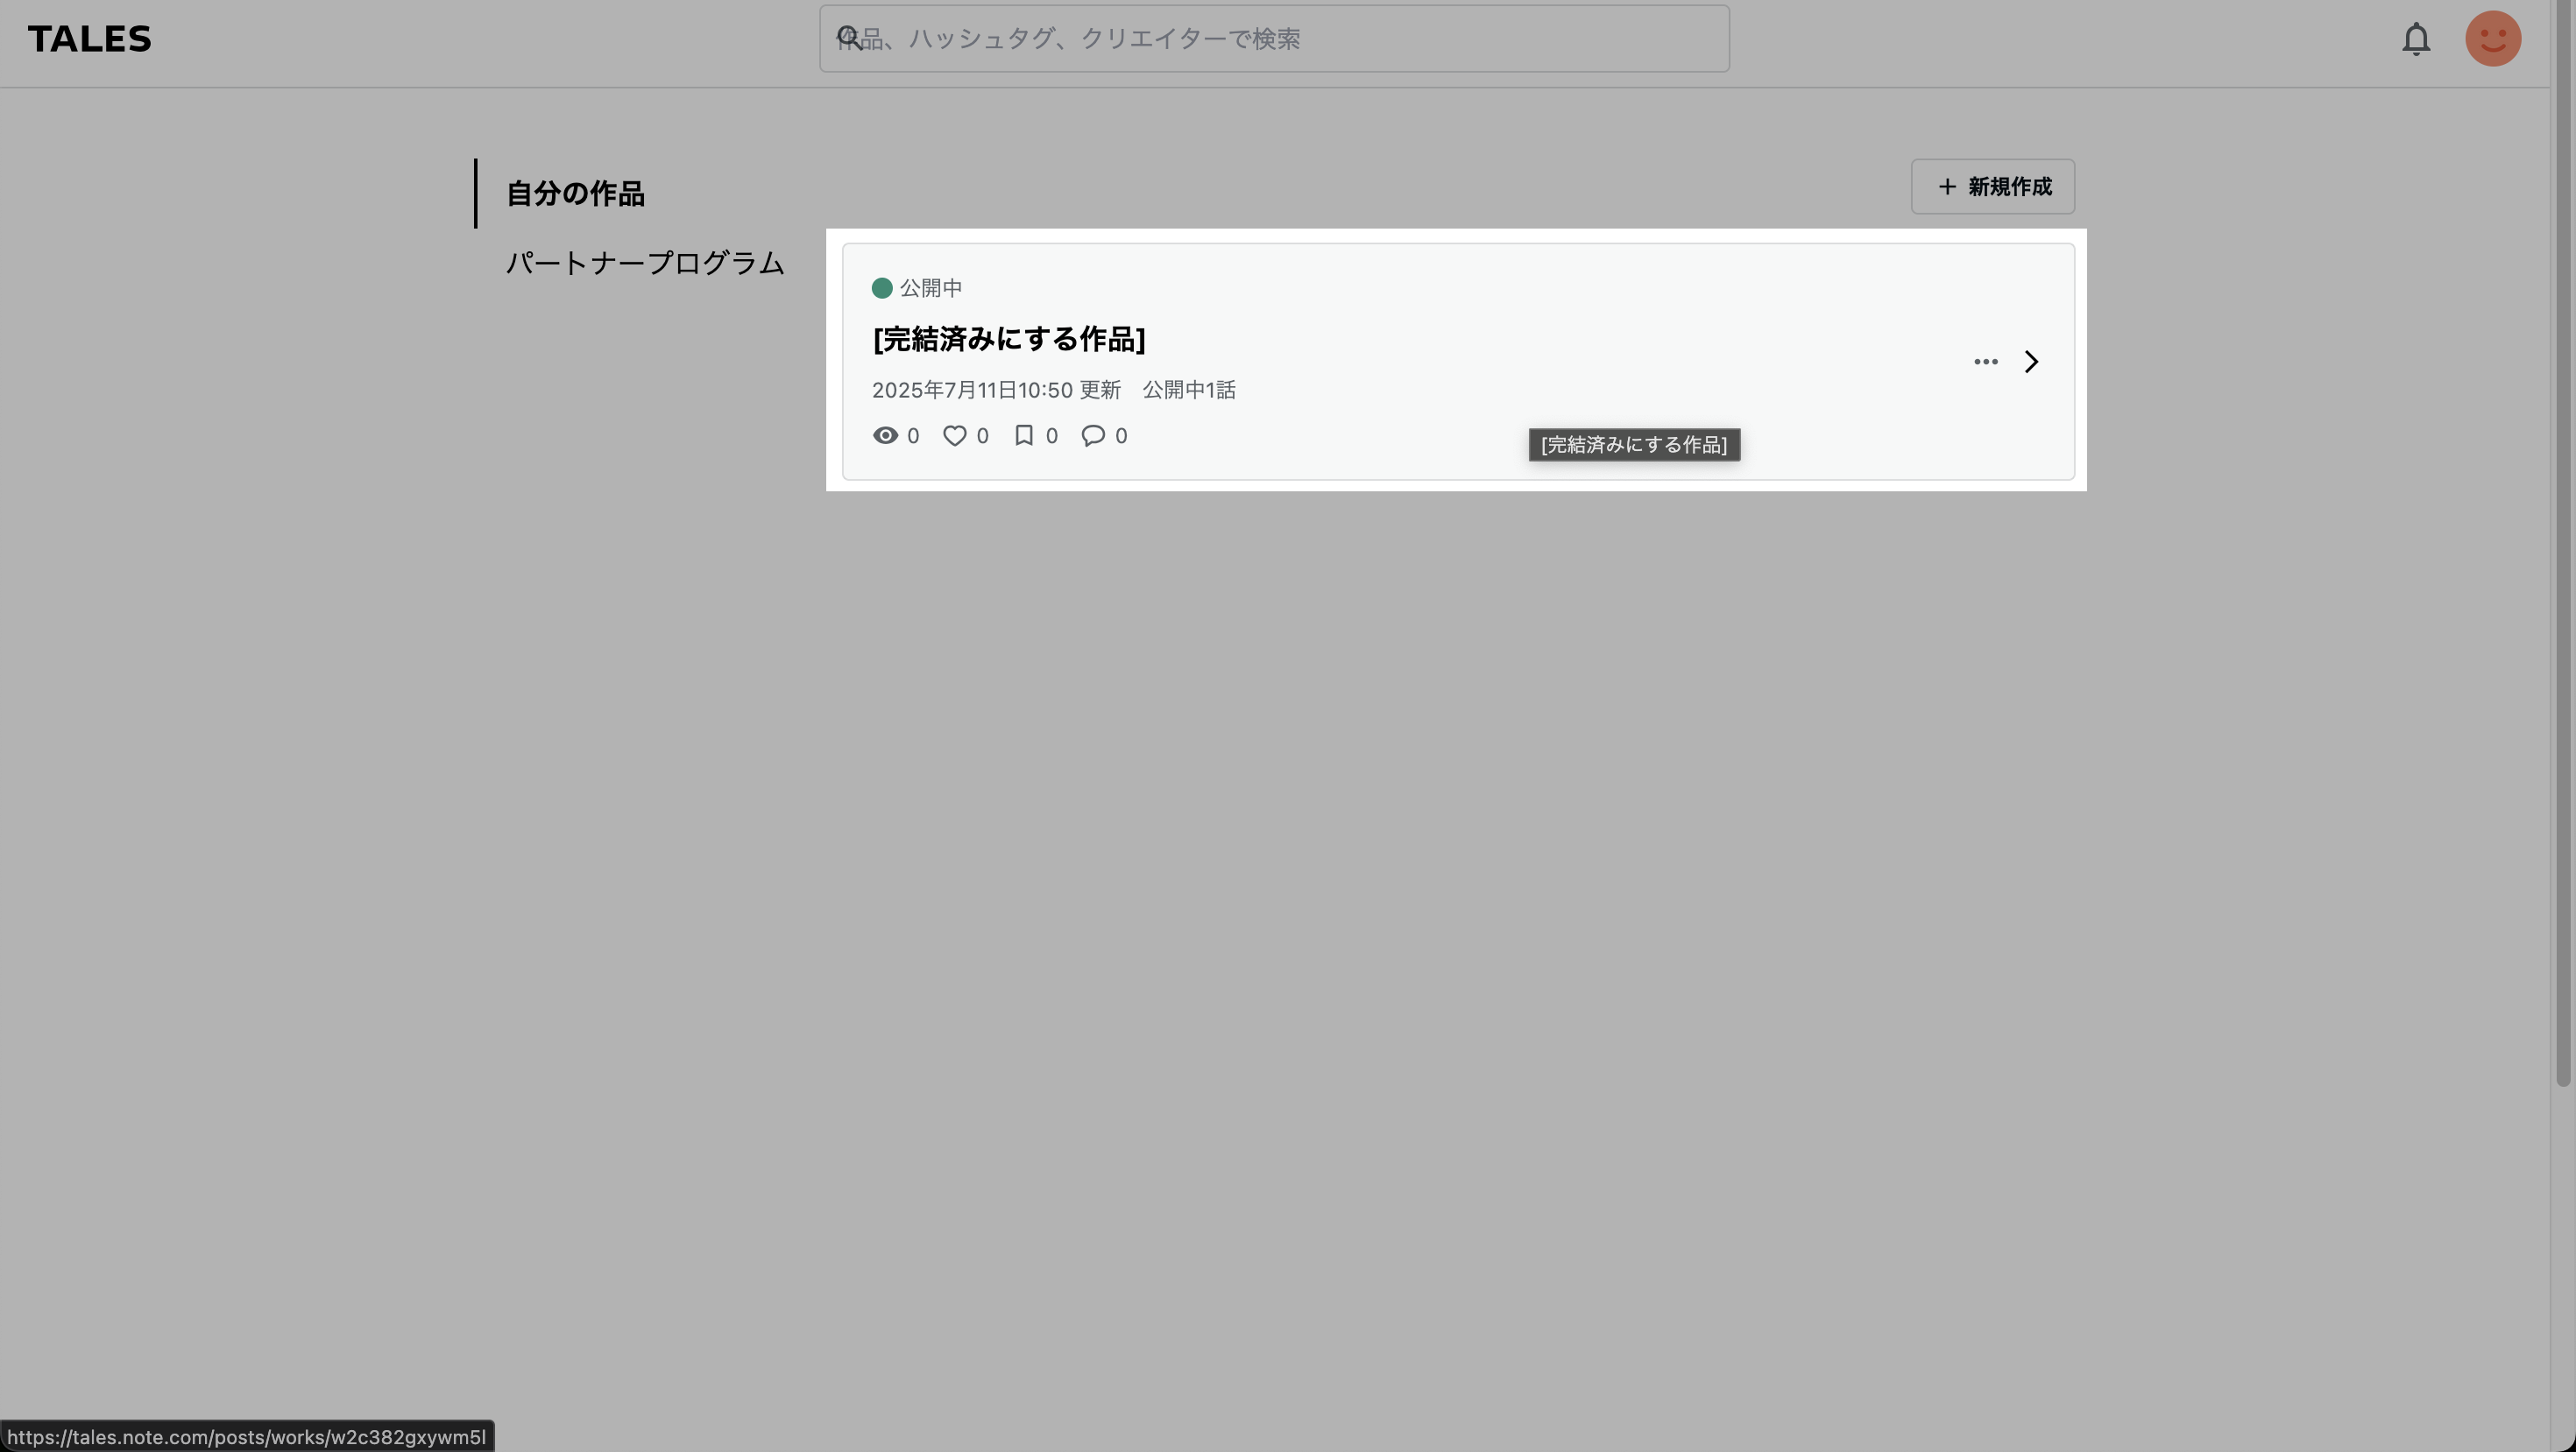Image resolution: width=2576 pixels, height=1452 pixels.
Task: Click the search magnifier icon
Action: pos(849,38)
